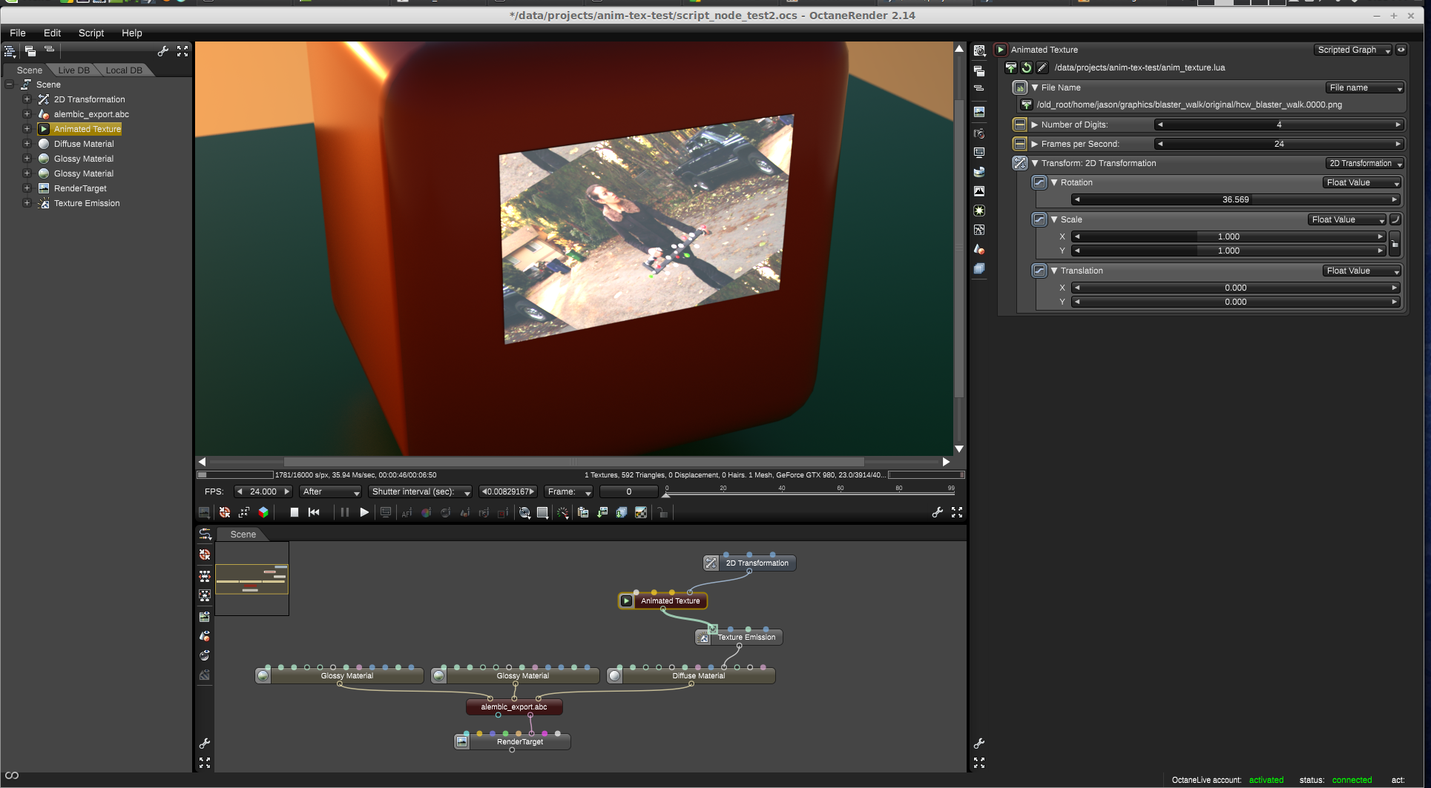The width and height of the screenshot is (1431, 788).
Task: Toggle the Translation pin checkbox icon
Action: click(1039, 271)
